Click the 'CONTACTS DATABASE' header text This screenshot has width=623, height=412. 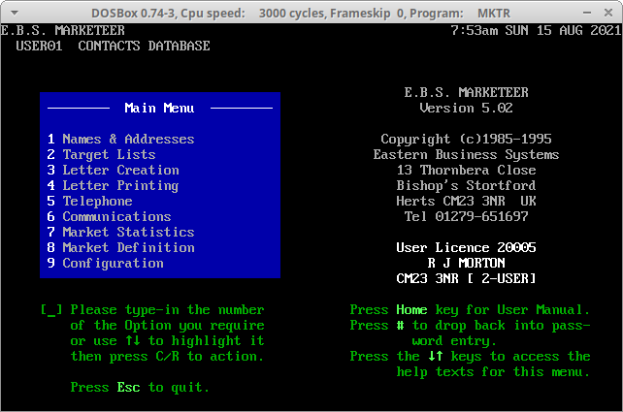click(145, 46)
